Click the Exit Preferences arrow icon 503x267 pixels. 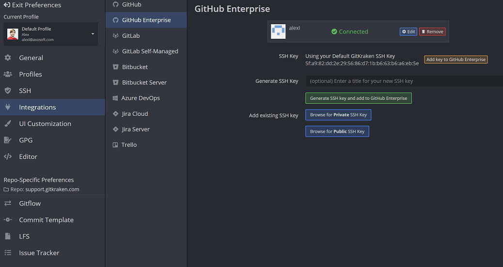click(7, 5)
